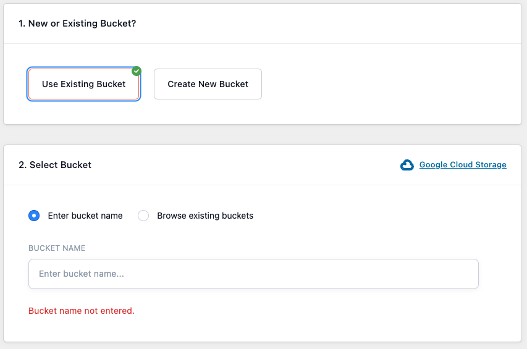Choose the Use Existing Bucket option
527x349 pixels.
pyautogui.click(x=83, y=84)
